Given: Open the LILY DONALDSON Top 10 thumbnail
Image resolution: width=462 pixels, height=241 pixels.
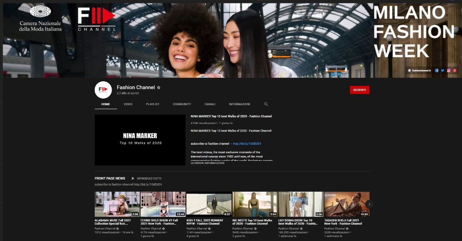Looking at the screenshot, I should (x=301, y=204).
